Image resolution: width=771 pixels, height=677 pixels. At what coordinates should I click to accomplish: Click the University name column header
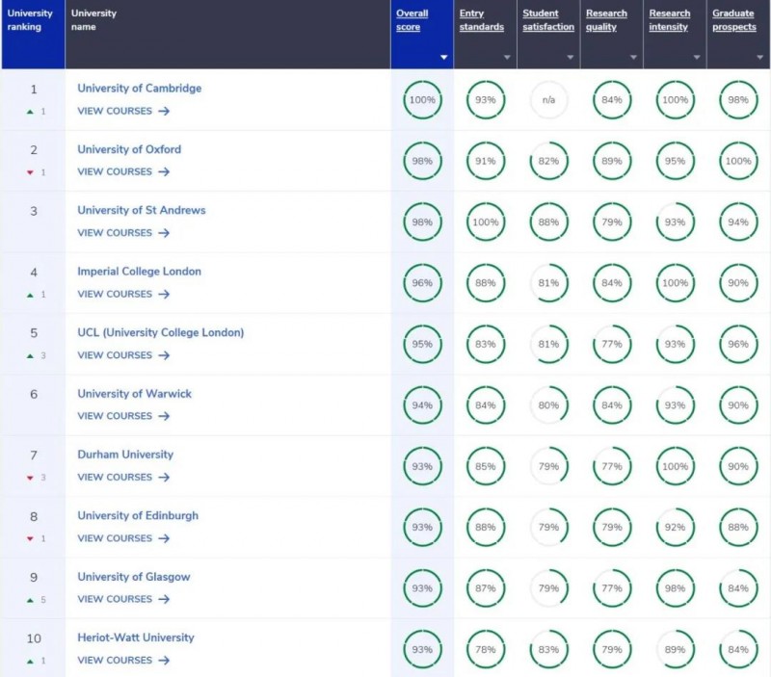(227, 34)
